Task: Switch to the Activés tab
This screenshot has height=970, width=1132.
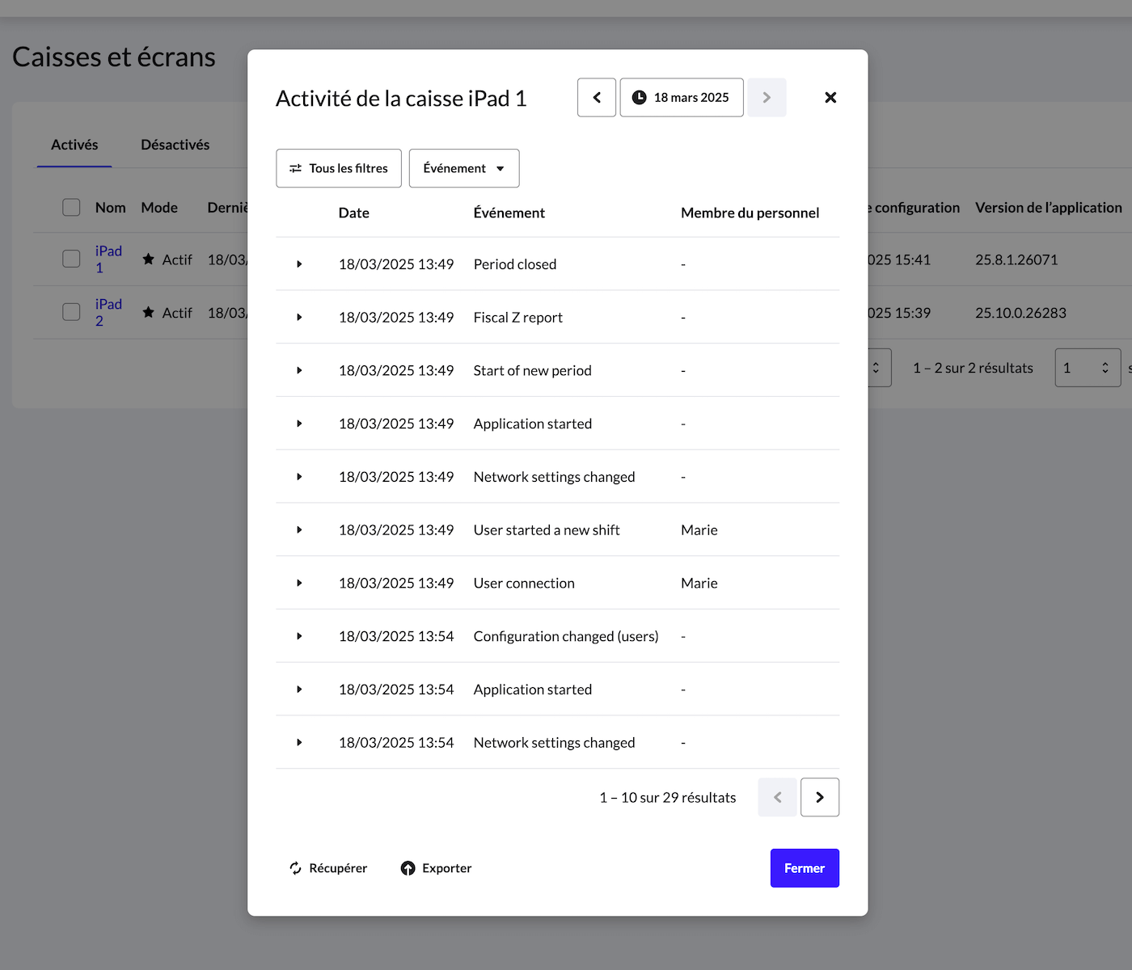Action: (x=74, y=145)
